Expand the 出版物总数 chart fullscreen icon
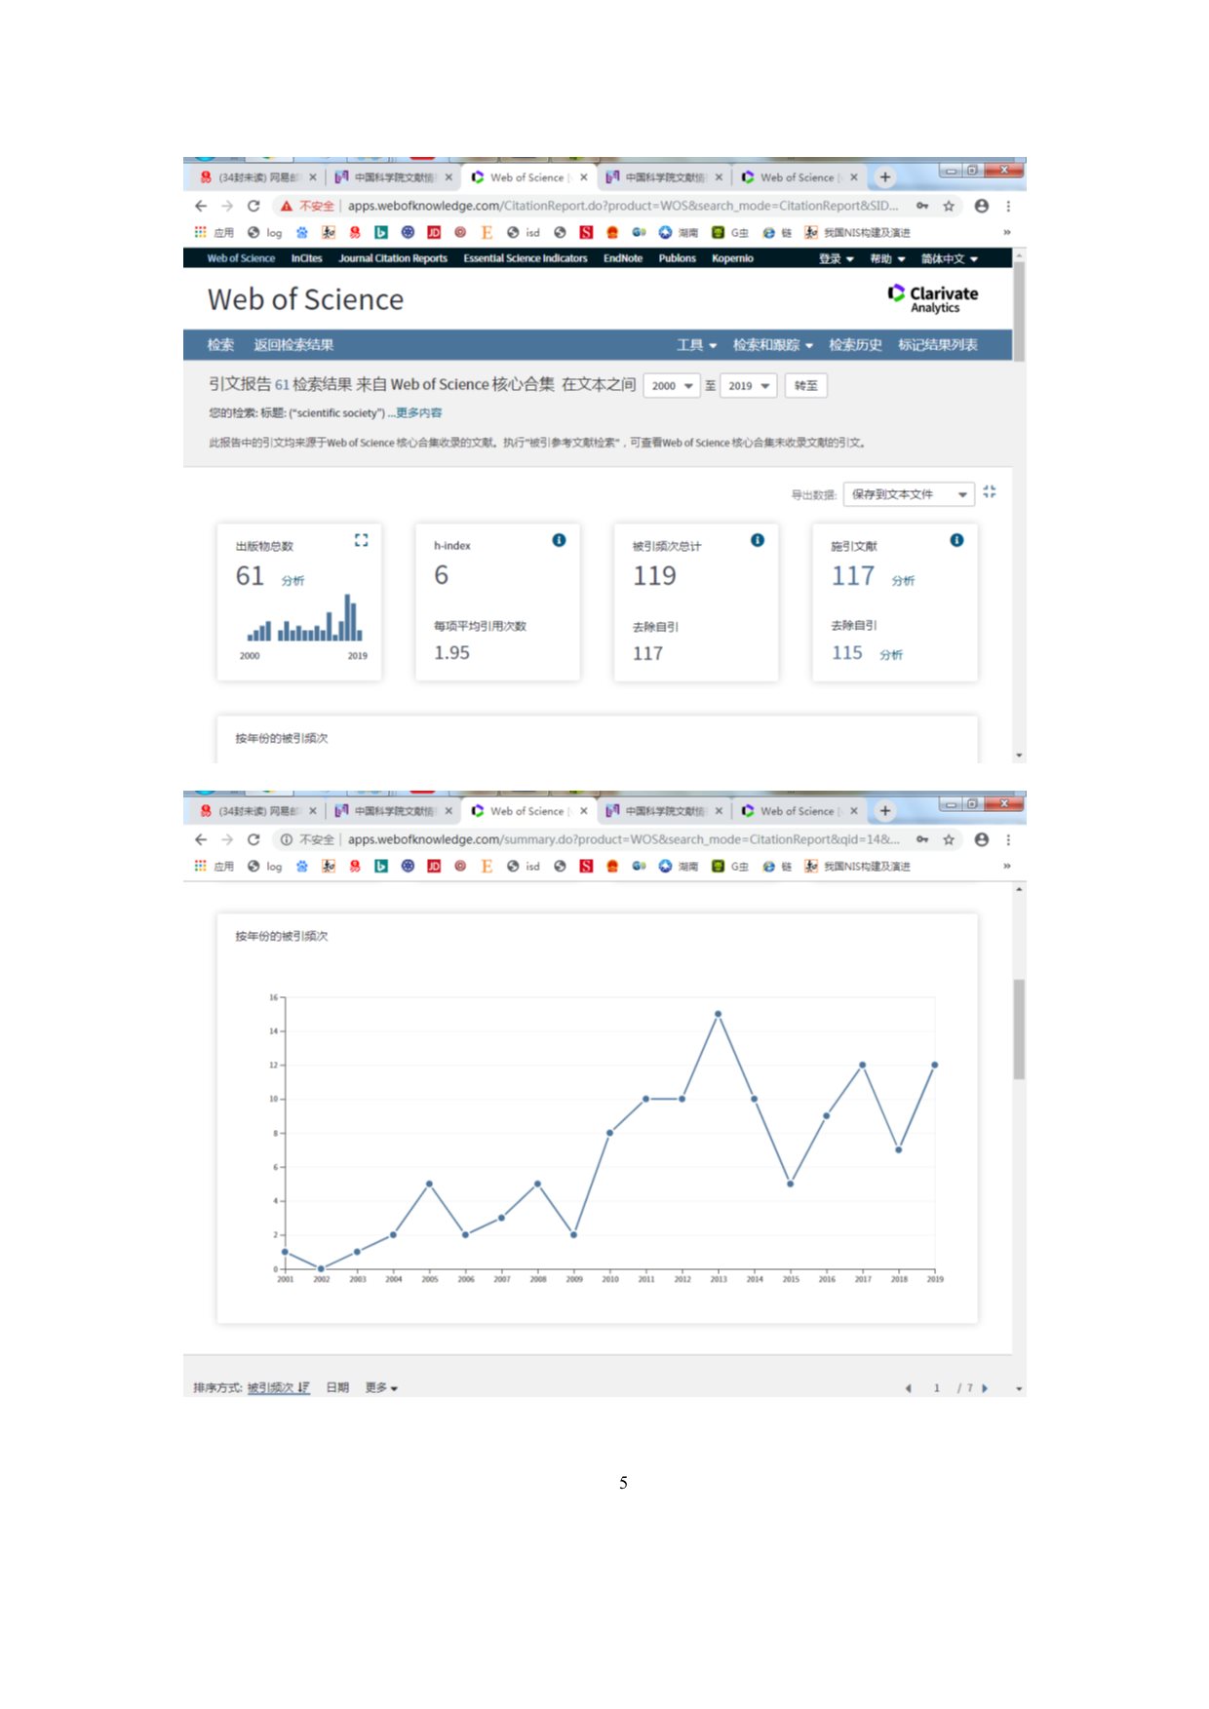Image resolution: width=1209 pixels, height=1709 pixels. 361,540
